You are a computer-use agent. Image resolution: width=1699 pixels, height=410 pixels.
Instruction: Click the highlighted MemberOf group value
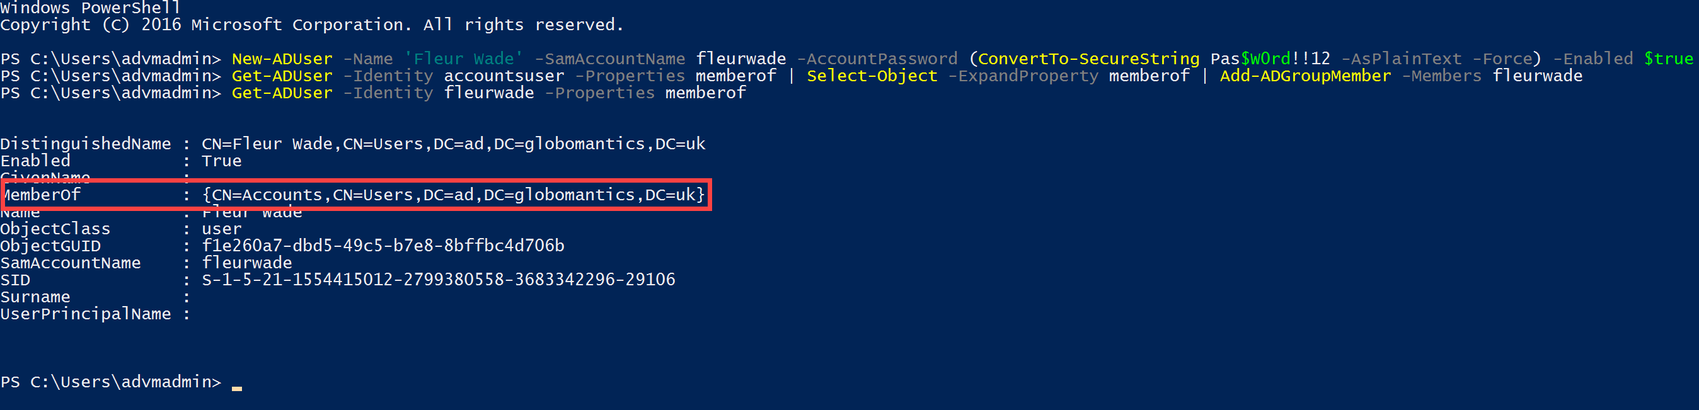point(453,195)
